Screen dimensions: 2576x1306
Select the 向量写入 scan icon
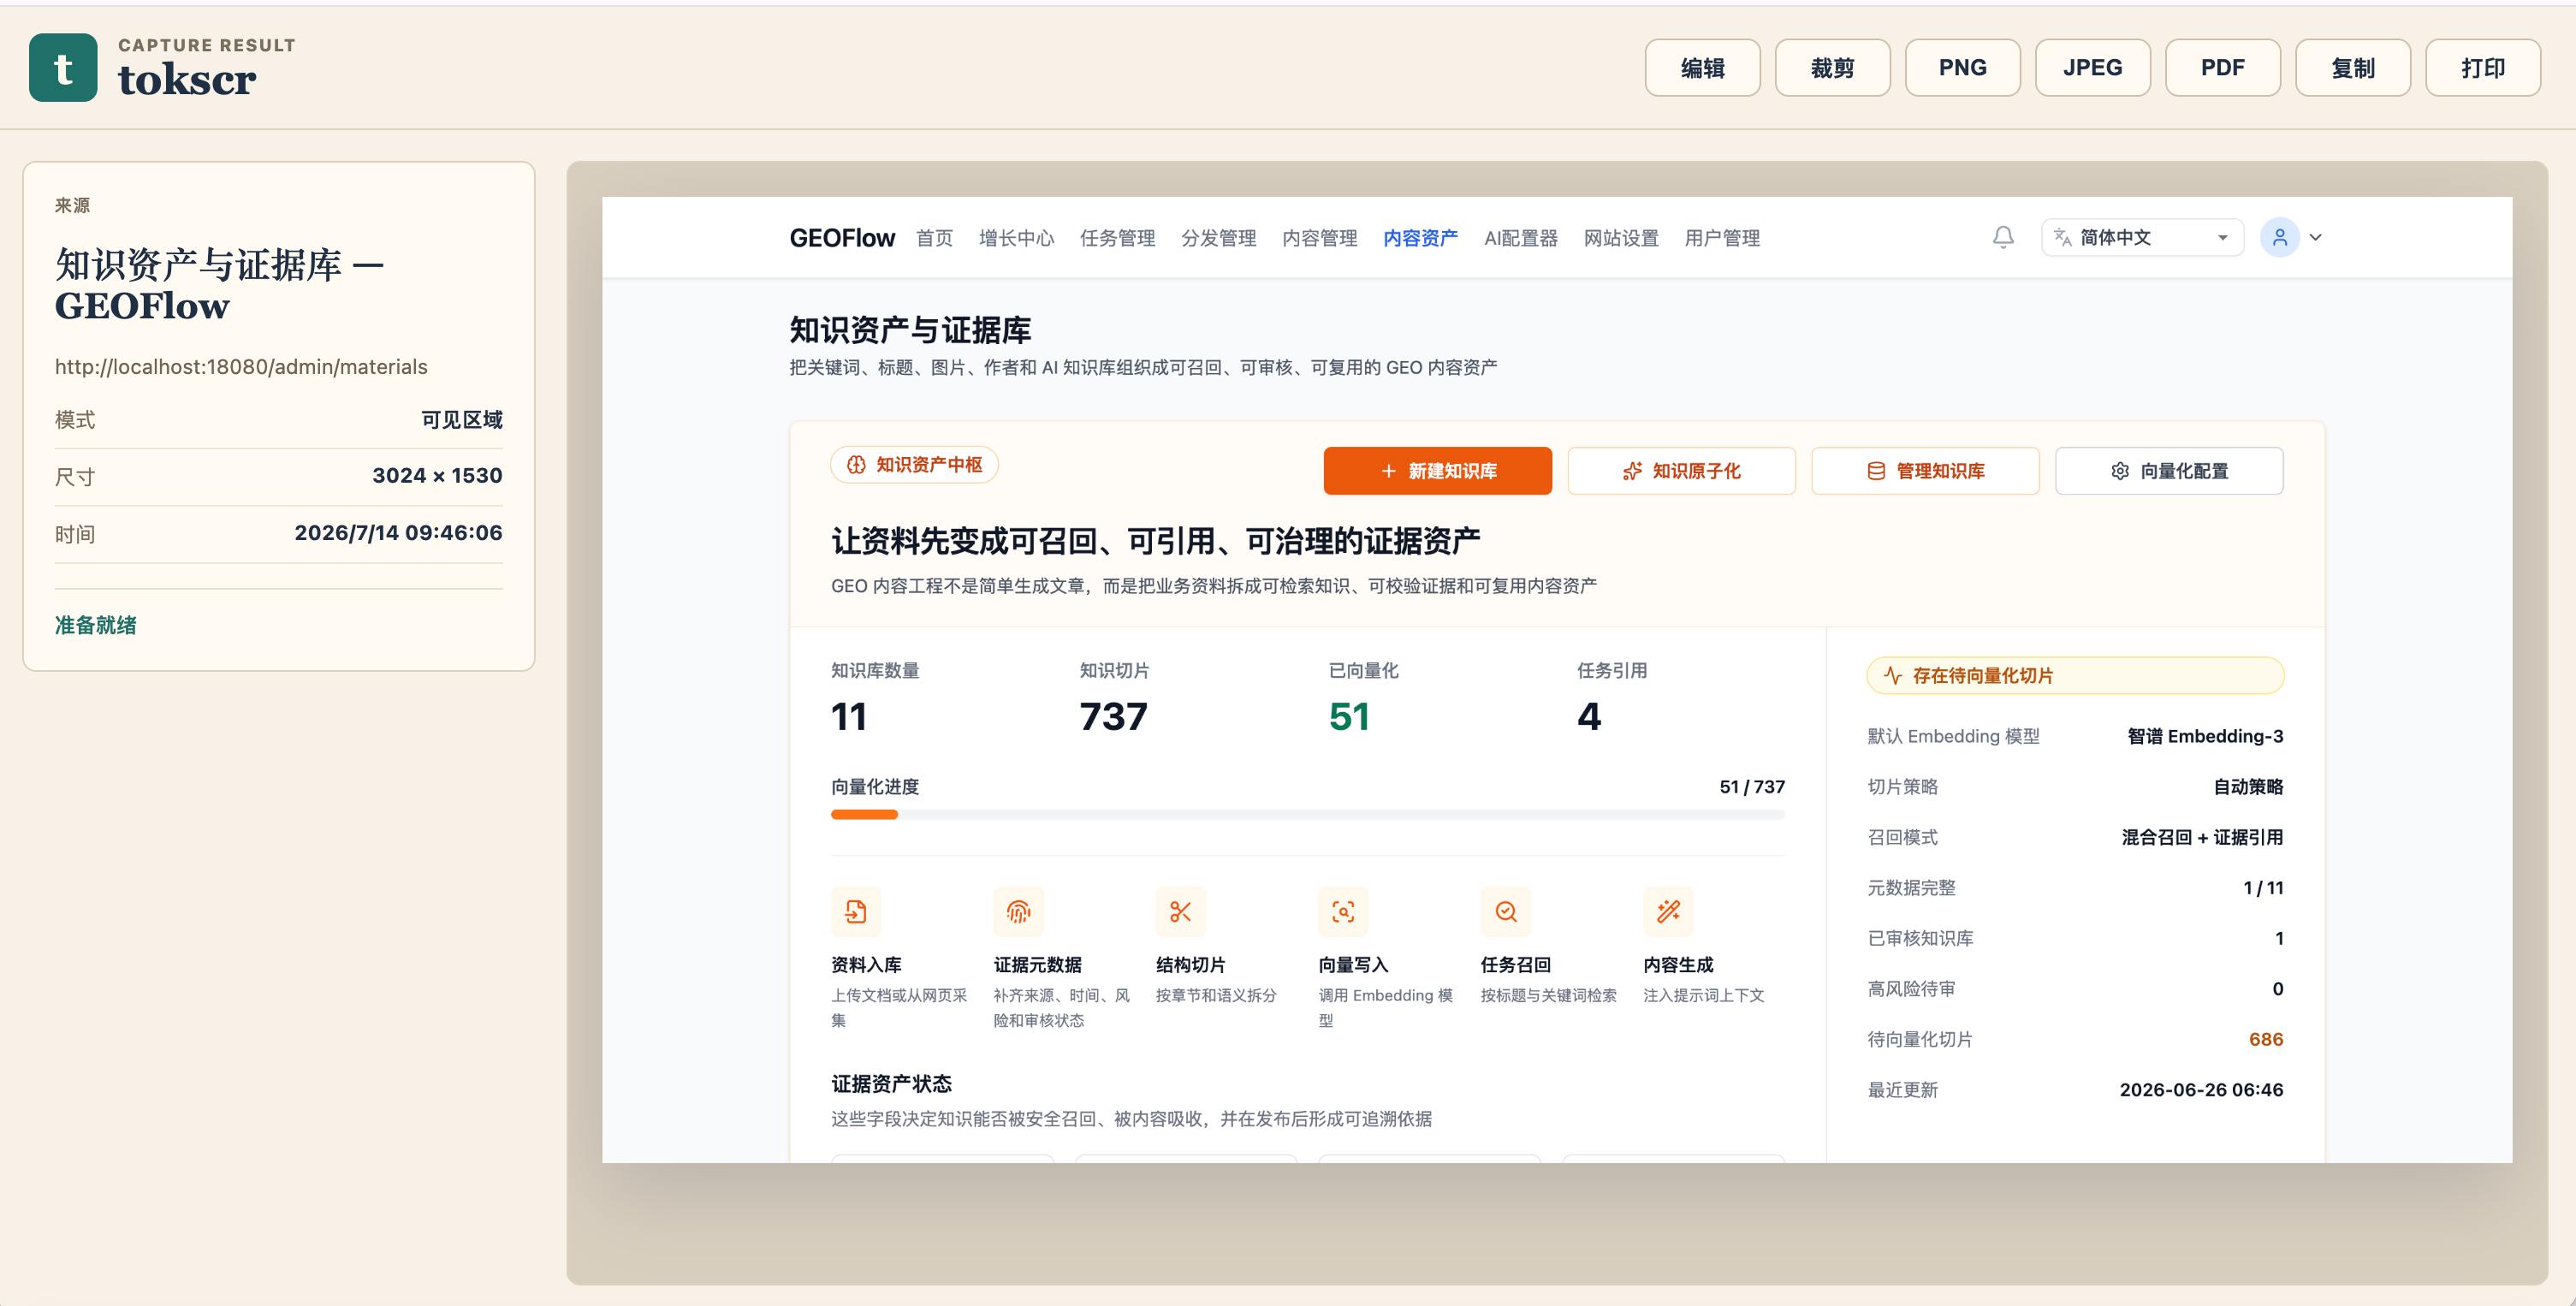pos(1343,912)
